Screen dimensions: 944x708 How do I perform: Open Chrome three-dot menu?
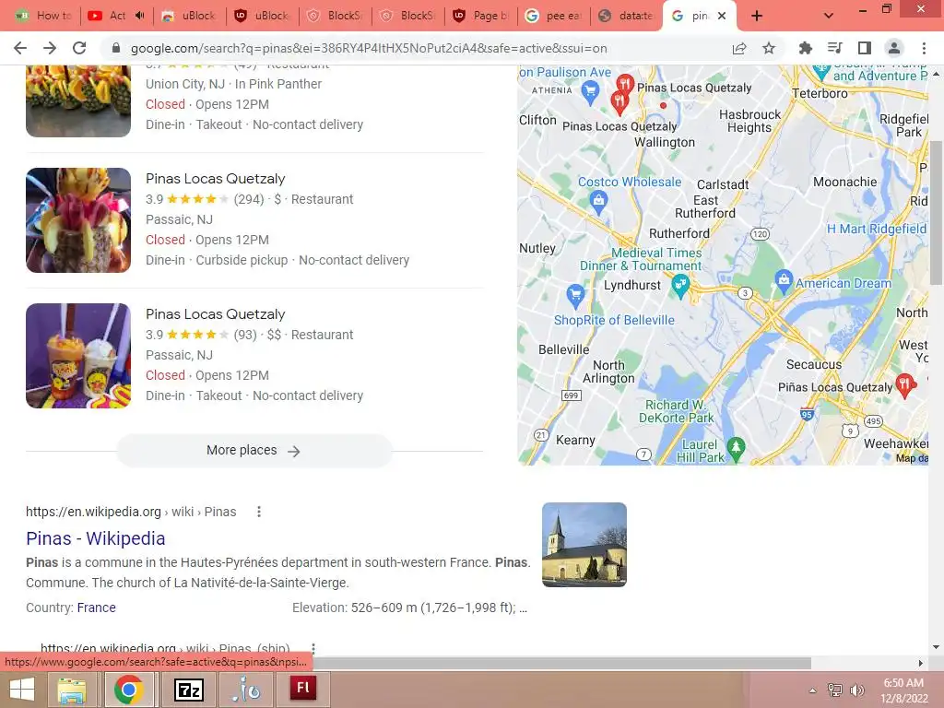[x=924, y=48]
